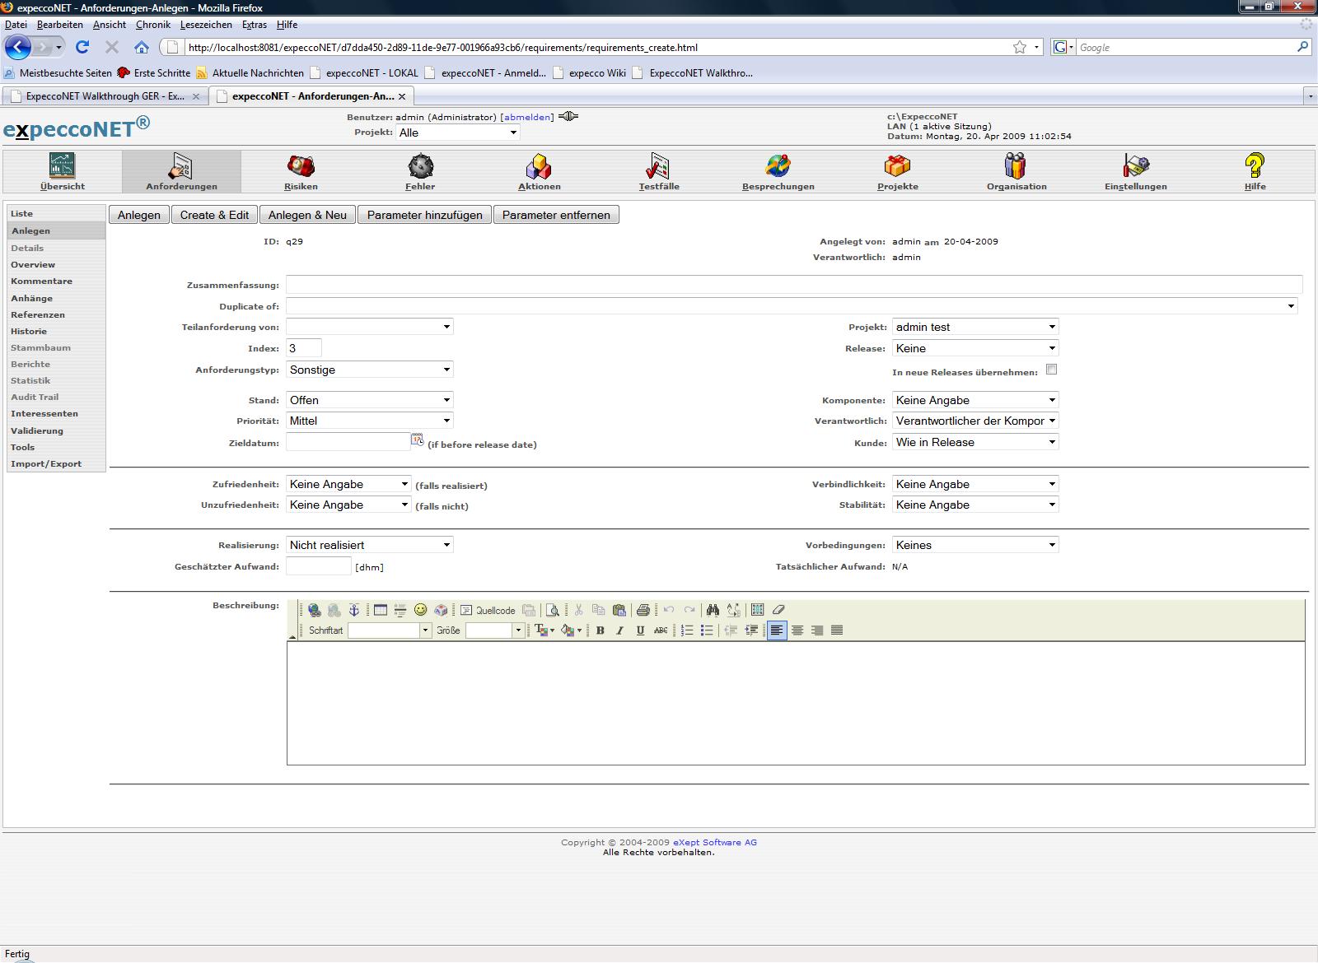Select Kommentare in left sidebar
The image size is (1318, 963).
(x=41, y=281)
